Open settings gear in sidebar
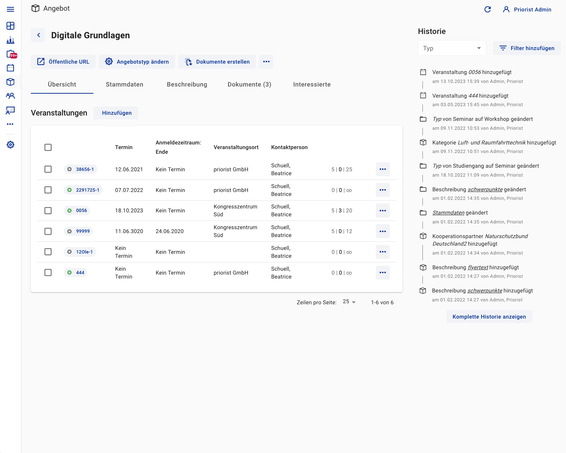 pyautogui.click(x=10, y=145)
